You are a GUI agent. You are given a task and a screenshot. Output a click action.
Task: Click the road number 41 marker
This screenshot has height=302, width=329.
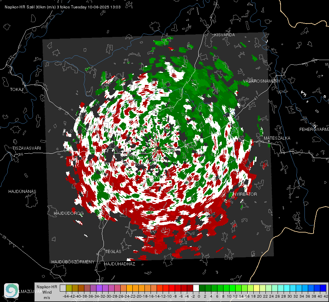(x=255, y=98)
